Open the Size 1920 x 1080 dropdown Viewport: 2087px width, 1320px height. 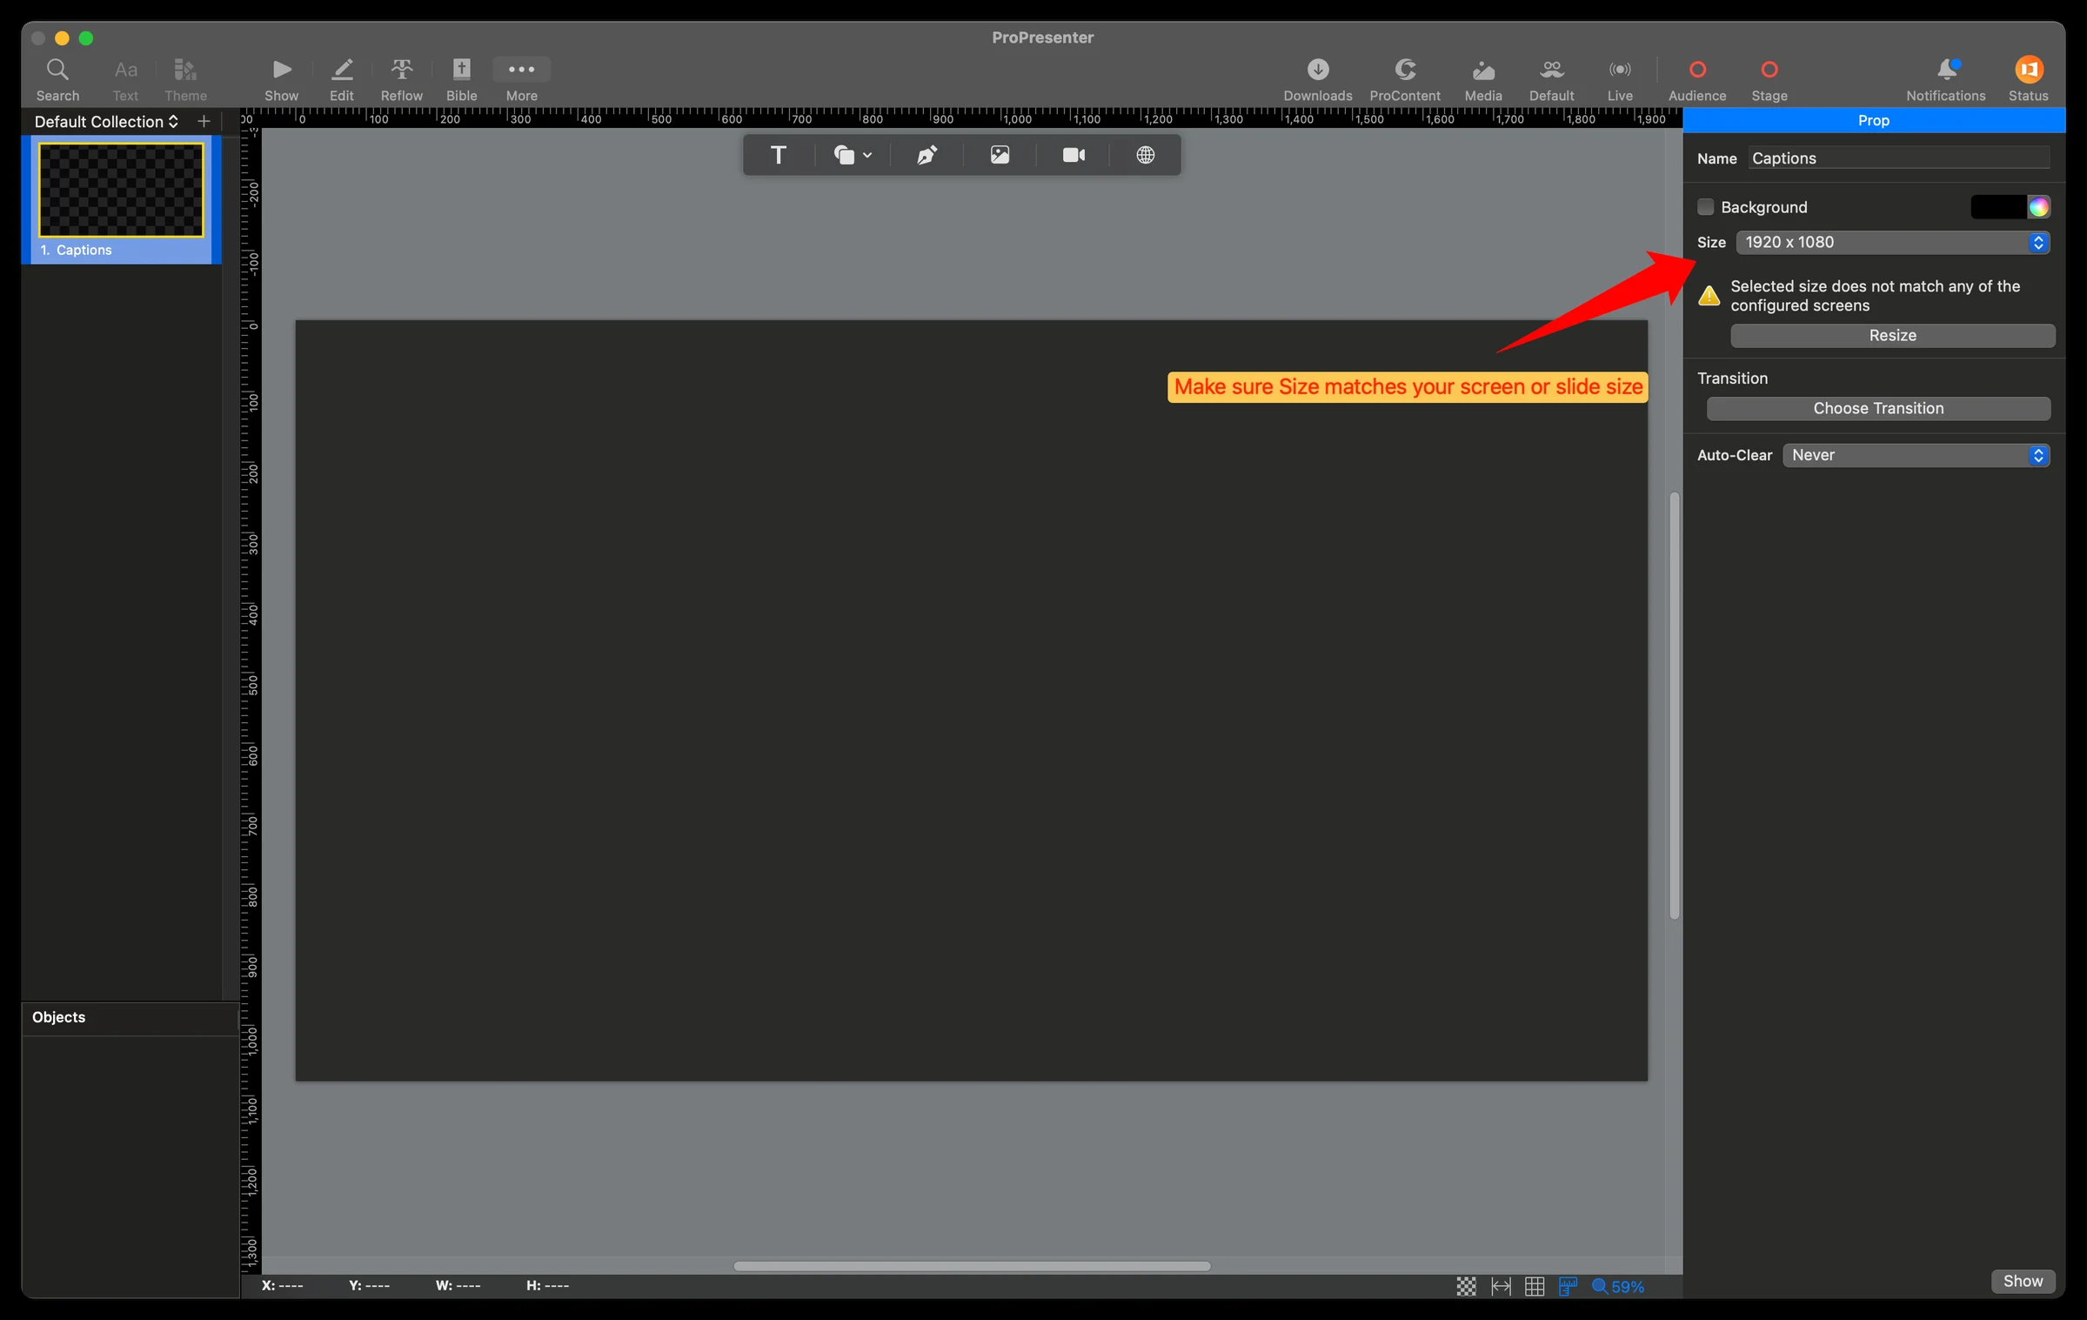[1893, 243]
